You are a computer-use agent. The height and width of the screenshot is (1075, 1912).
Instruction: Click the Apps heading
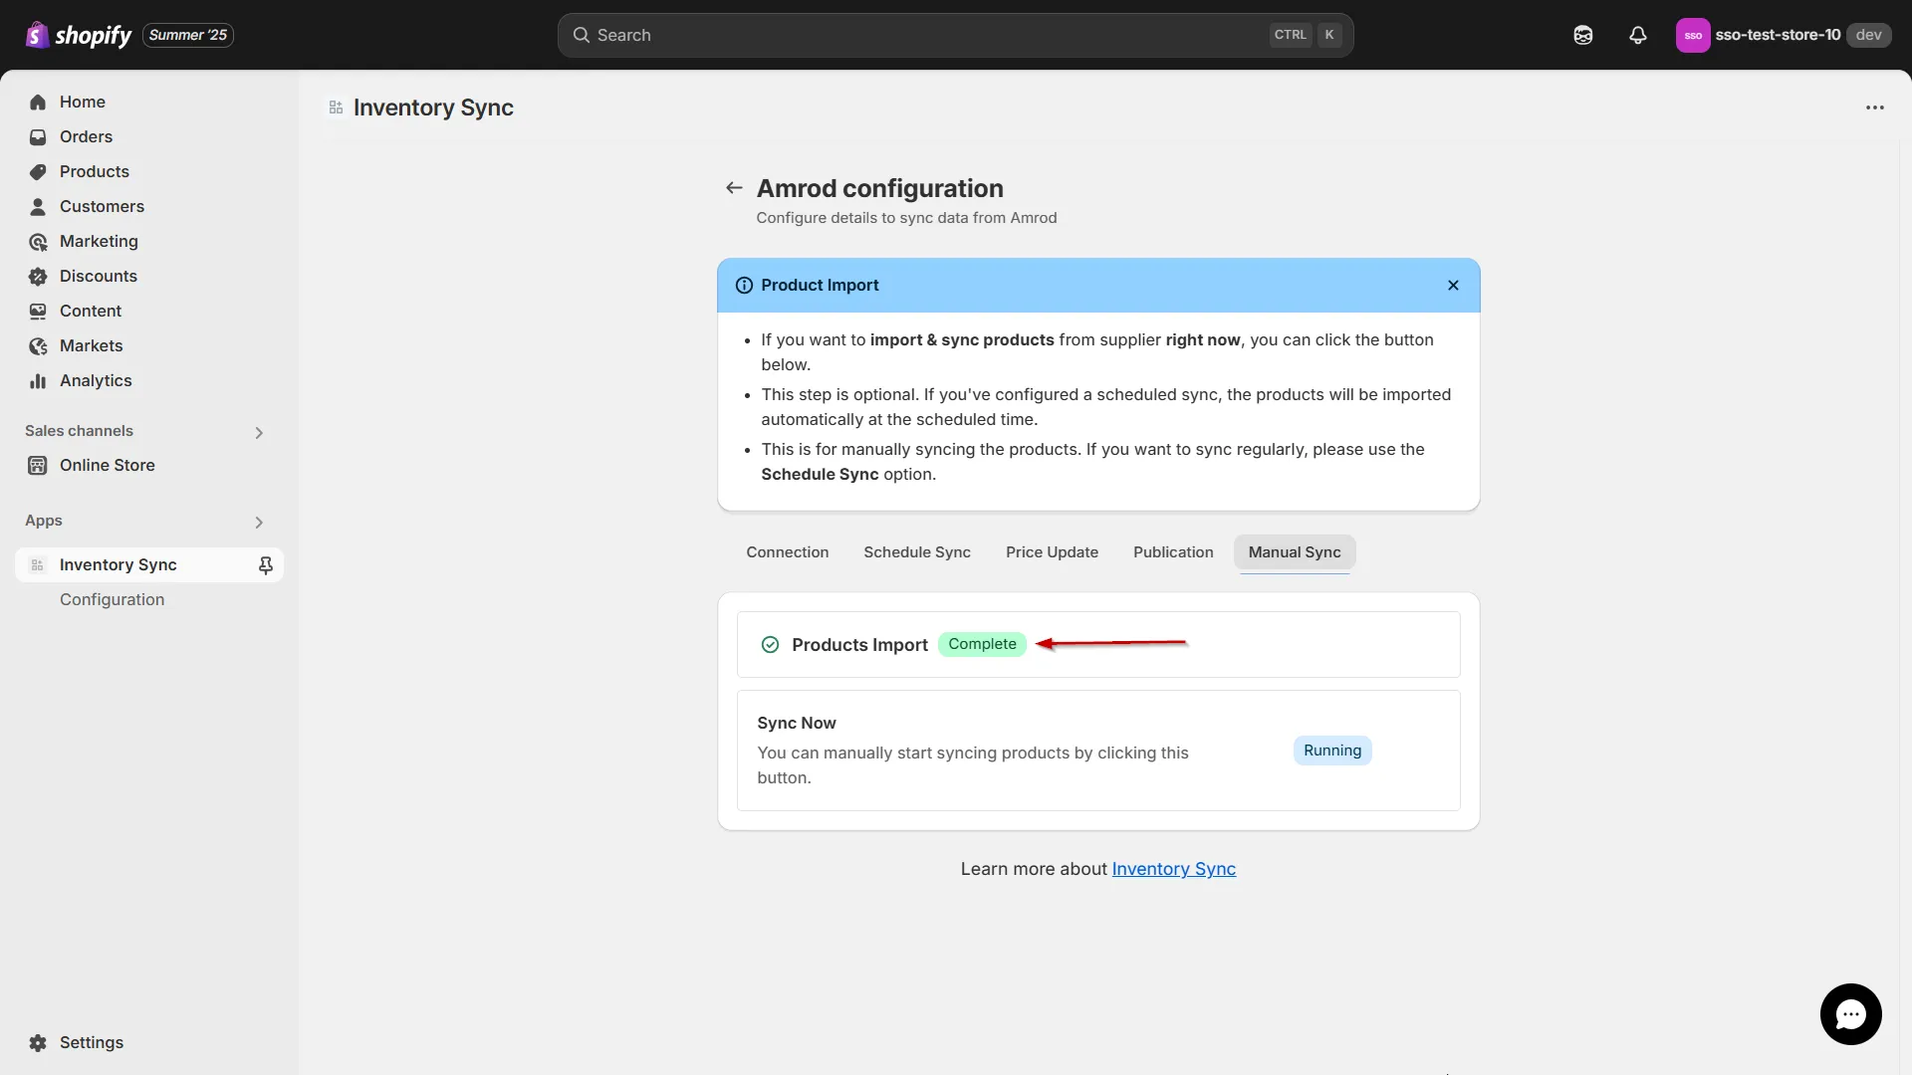click(x=44, y=520)
